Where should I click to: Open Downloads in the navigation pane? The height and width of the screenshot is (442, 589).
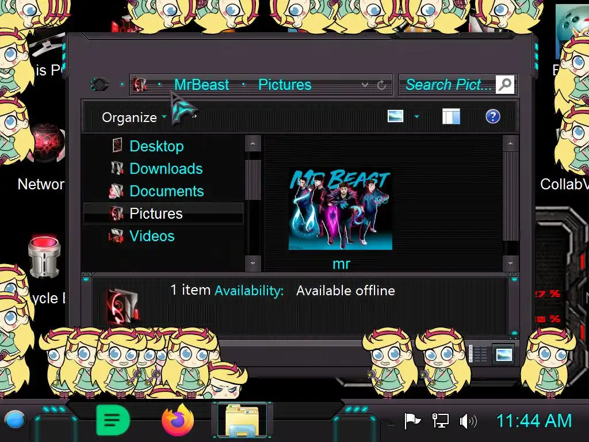[166, 169]
